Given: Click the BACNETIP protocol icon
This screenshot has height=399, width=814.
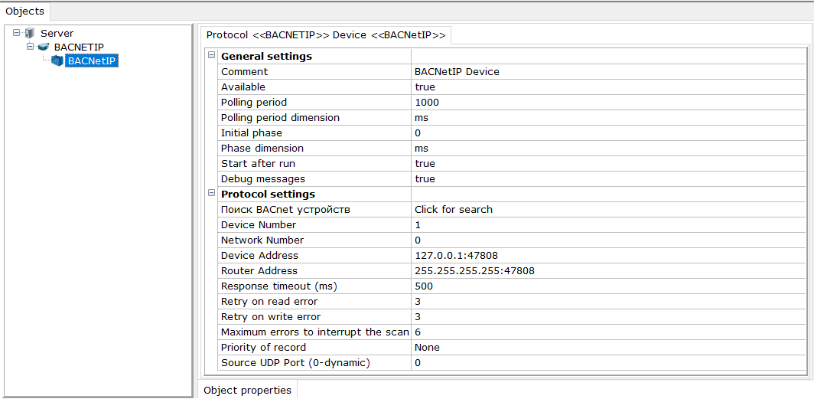Looking at the screenshot, I should point(44,47).
